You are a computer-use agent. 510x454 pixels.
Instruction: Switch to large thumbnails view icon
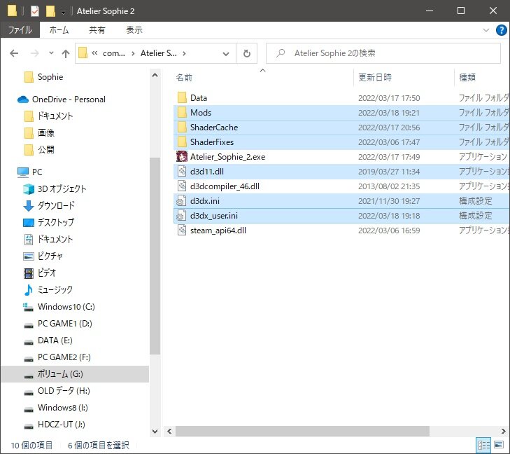pyautogui.click(x=499, y=445)
